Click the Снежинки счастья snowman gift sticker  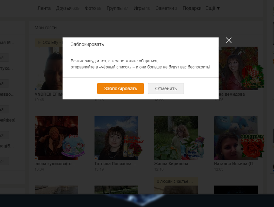(x=73, y=146)
